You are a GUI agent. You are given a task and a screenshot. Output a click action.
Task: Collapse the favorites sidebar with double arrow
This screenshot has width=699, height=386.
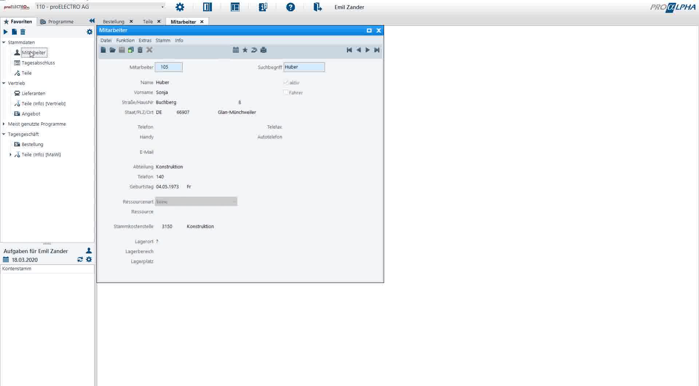click(x=92, y=21)
